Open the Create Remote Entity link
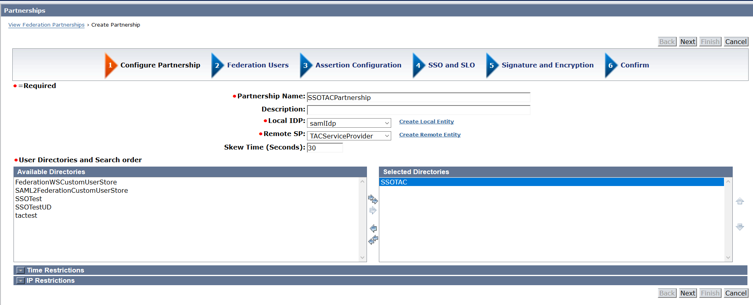The height and width of the screenshot is (305, 753). [x=430, y=135]
